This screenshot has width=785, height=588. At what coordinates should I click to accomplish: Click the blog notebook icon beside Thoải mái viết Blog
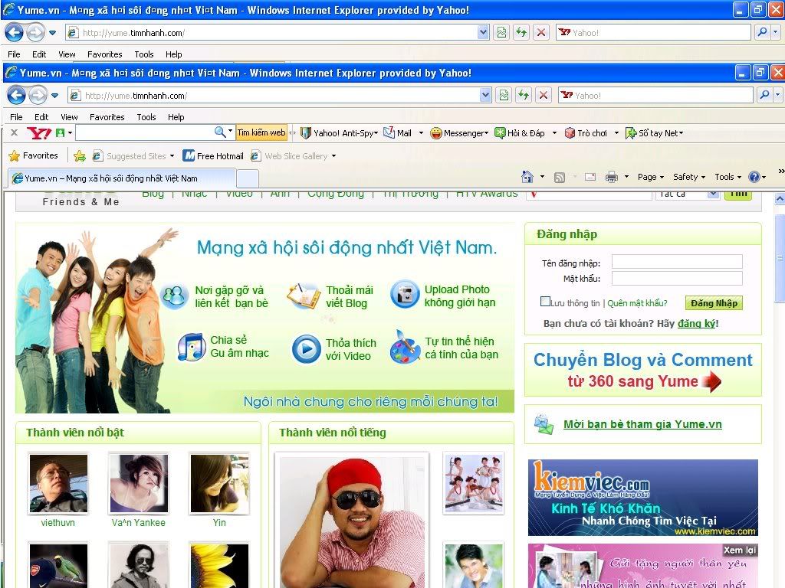pos(304,296)
